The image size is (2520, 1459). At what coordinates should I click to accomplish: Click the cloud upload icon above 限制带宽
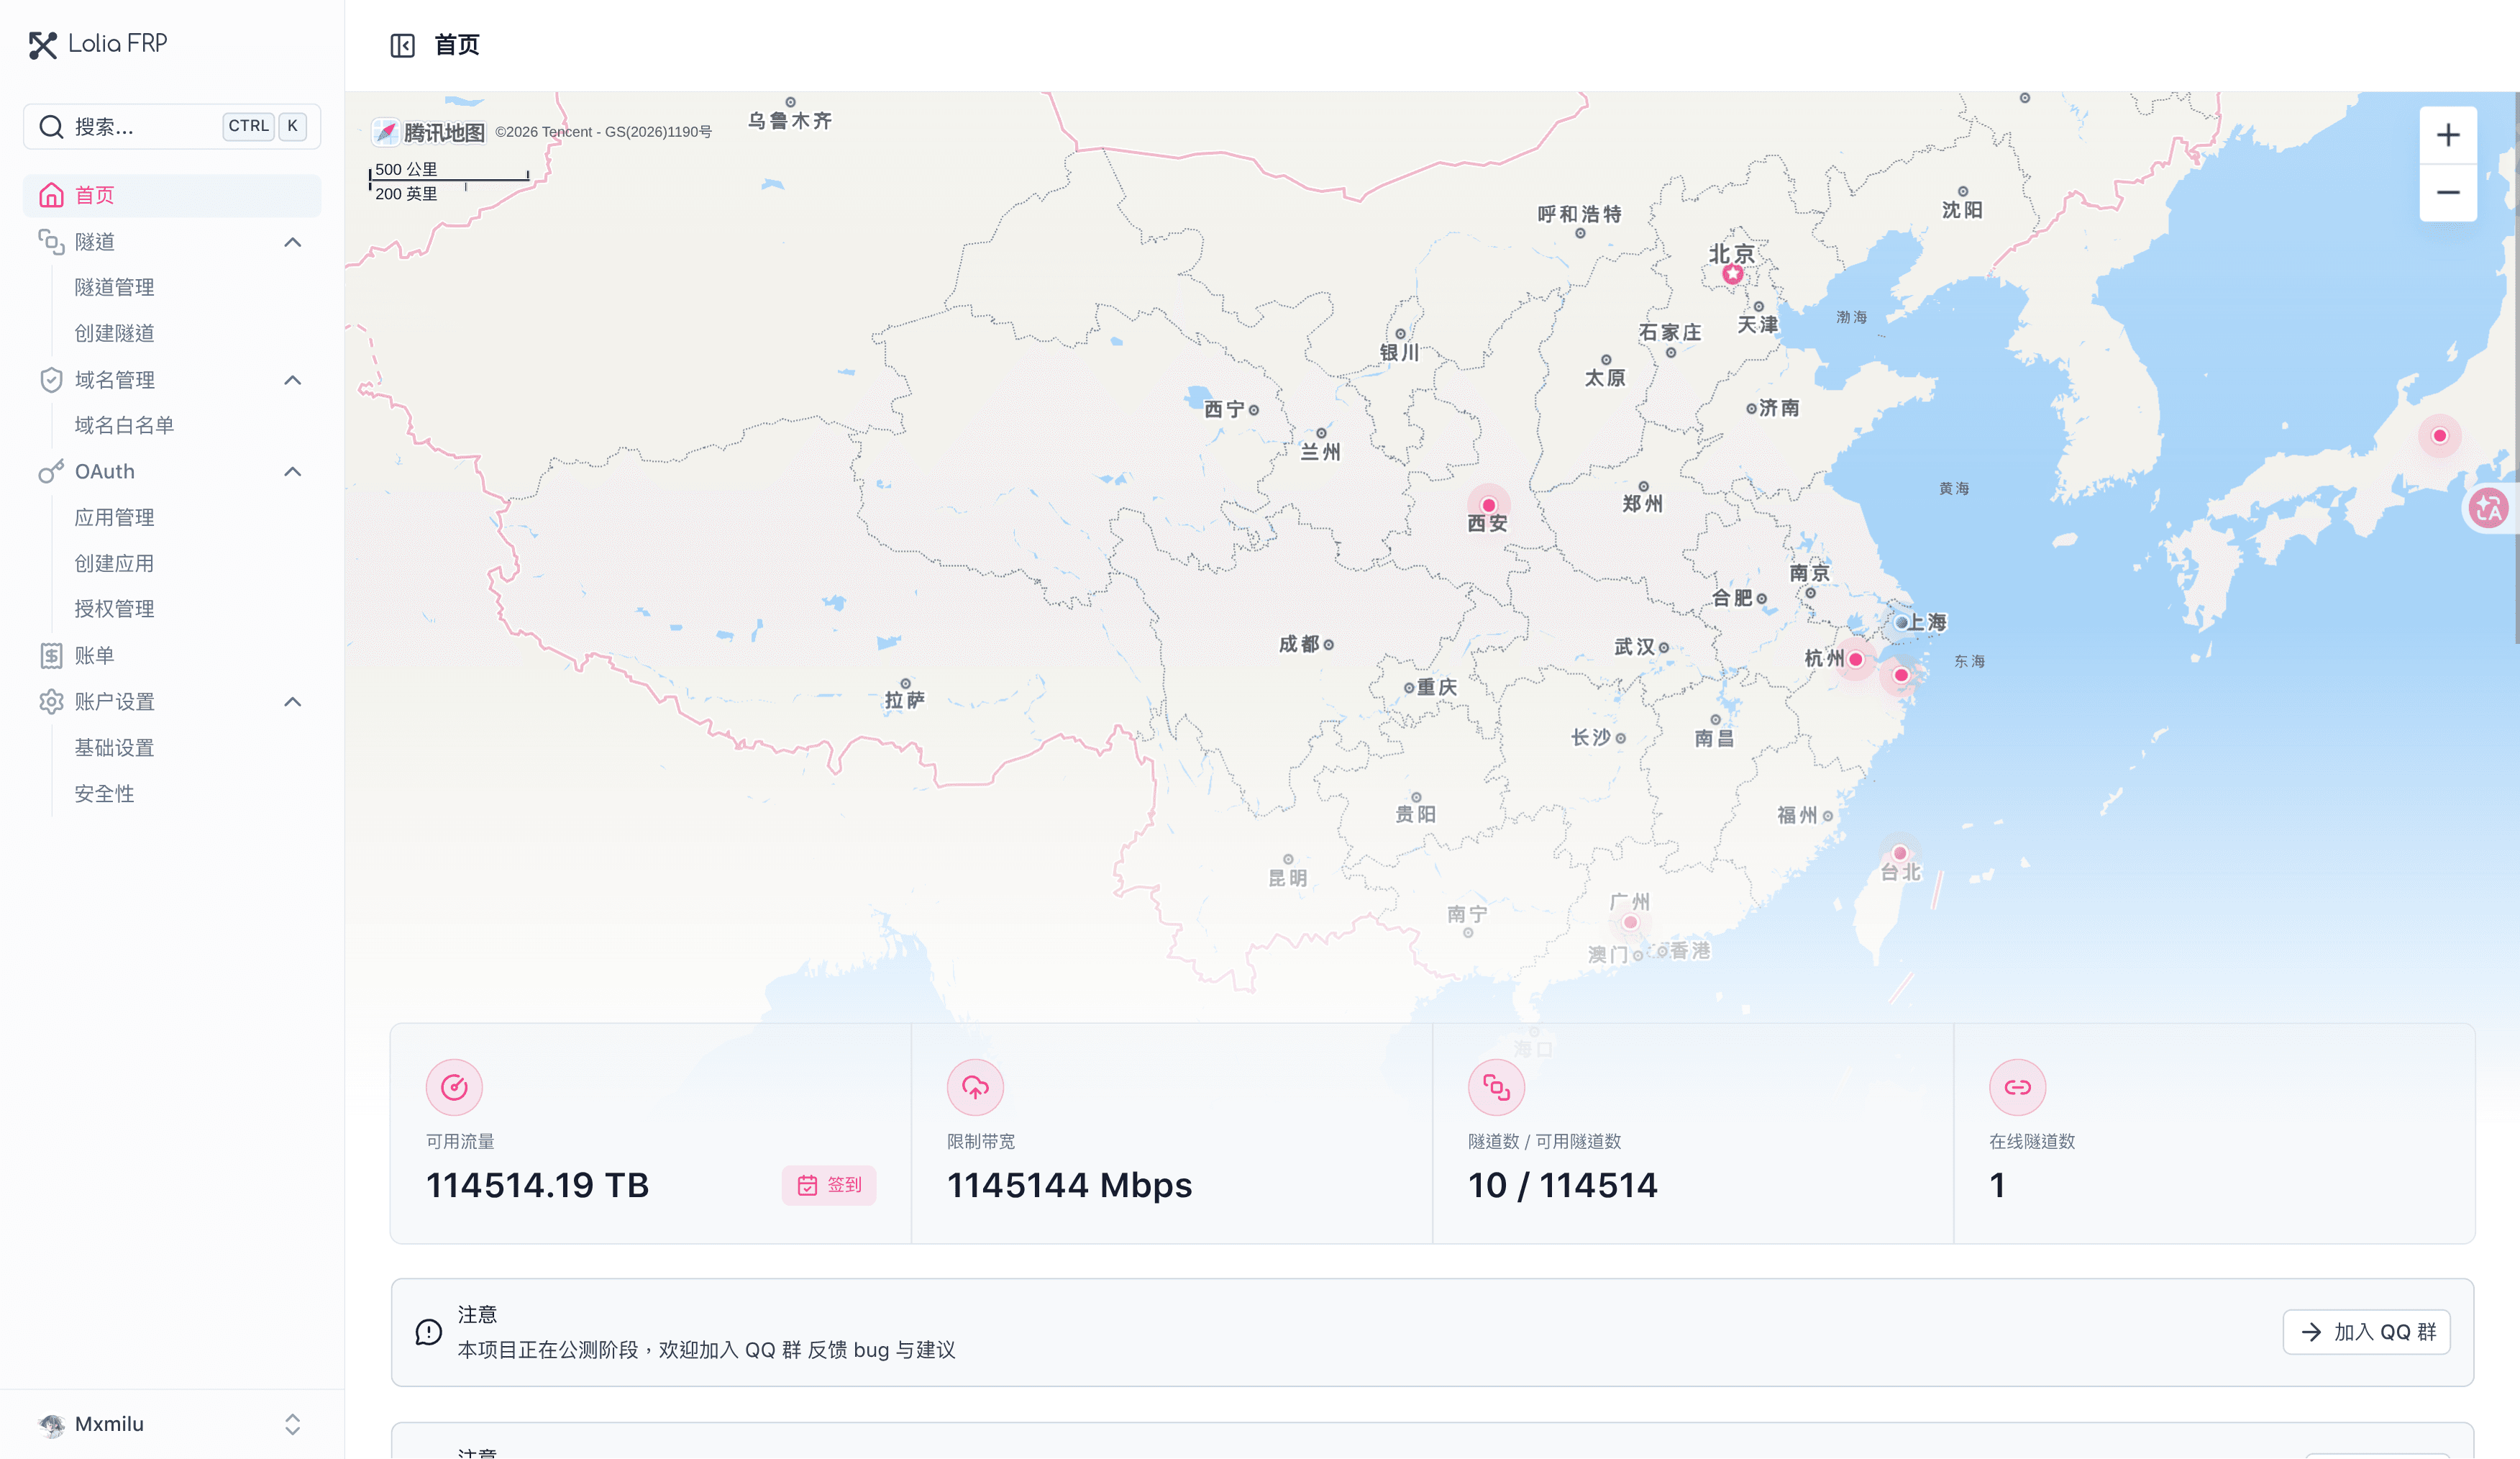point(975,1087)
